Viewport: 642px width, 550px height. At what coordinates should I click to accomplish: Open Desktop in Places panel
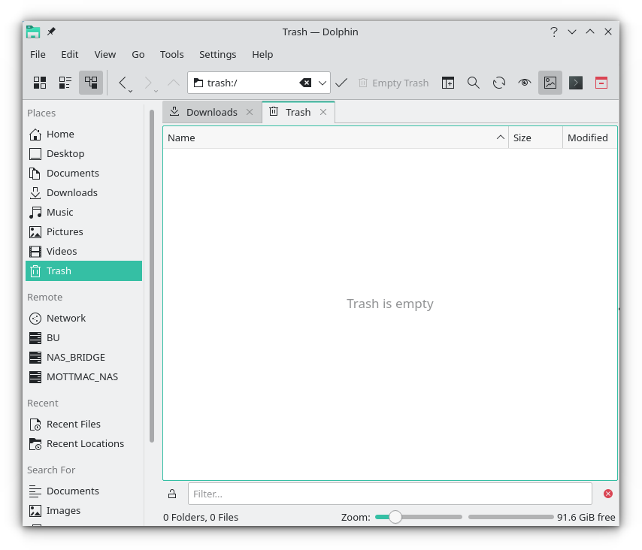(84, 154)
